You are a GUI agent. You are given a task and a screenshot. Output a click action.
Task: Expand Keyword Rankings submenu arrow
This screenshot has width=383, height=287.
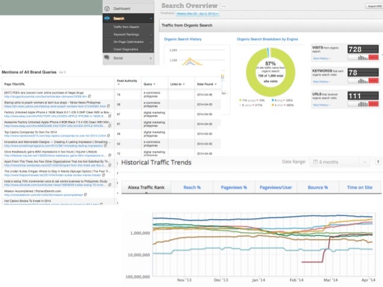[x=151, y=35]
